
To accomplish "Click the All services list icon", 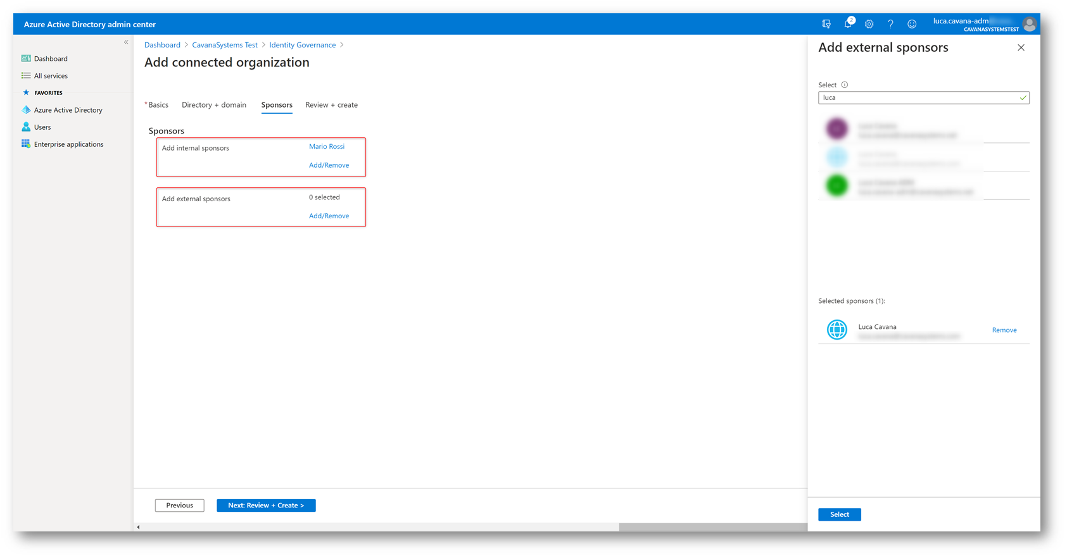I will pos(26,75).
